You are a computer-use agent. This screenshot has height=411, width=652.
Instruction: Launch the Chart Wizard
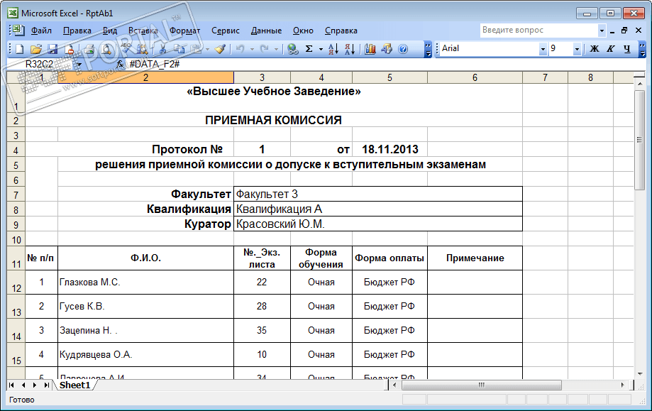(370, 49)
